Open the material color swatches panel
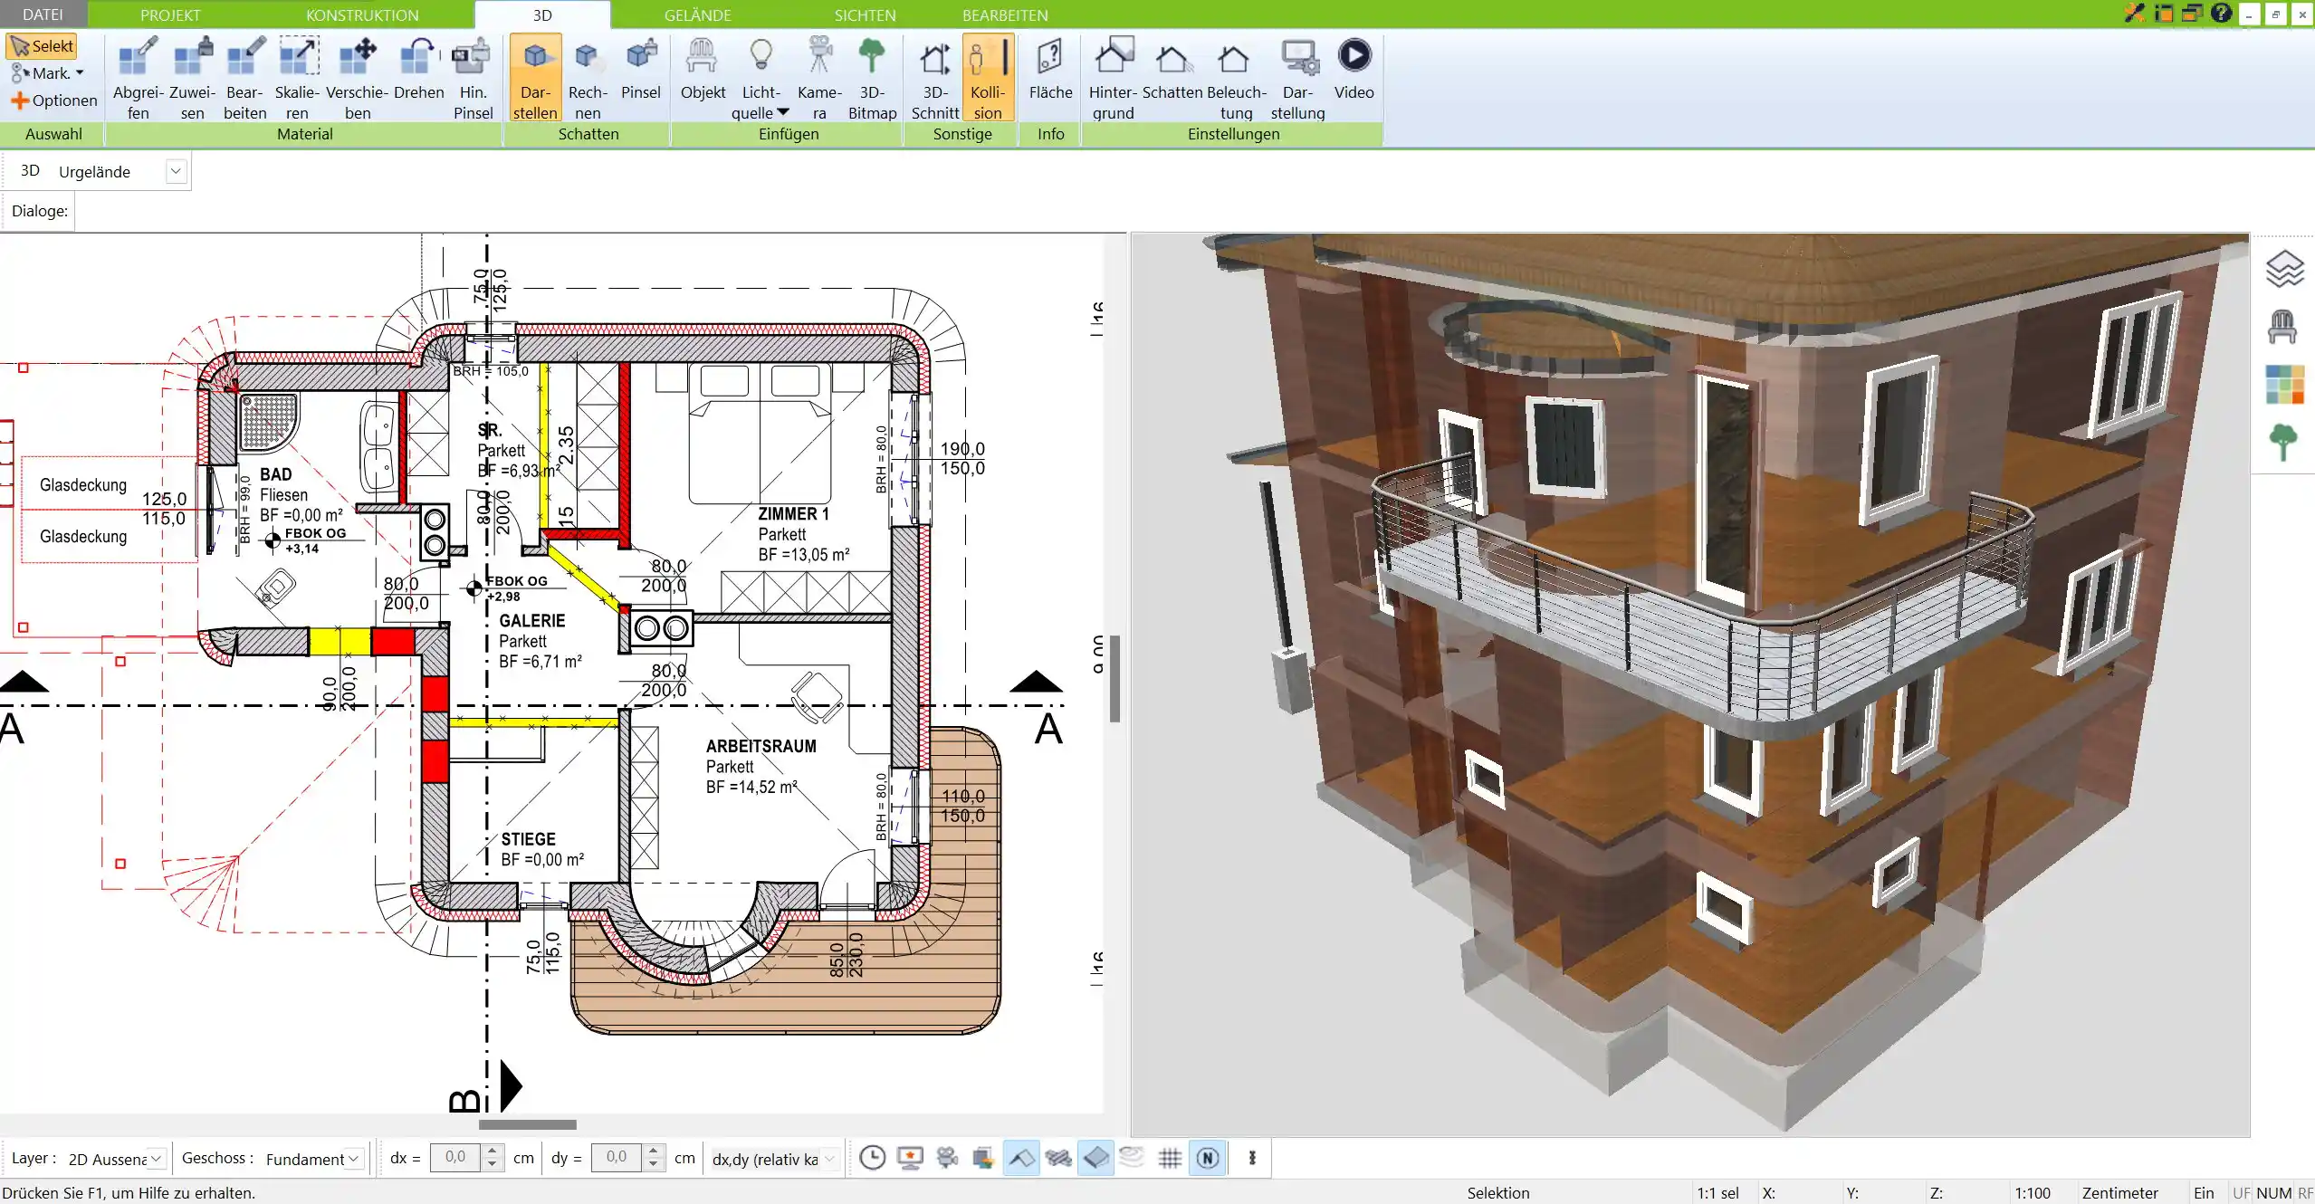 coord(2284,384)
